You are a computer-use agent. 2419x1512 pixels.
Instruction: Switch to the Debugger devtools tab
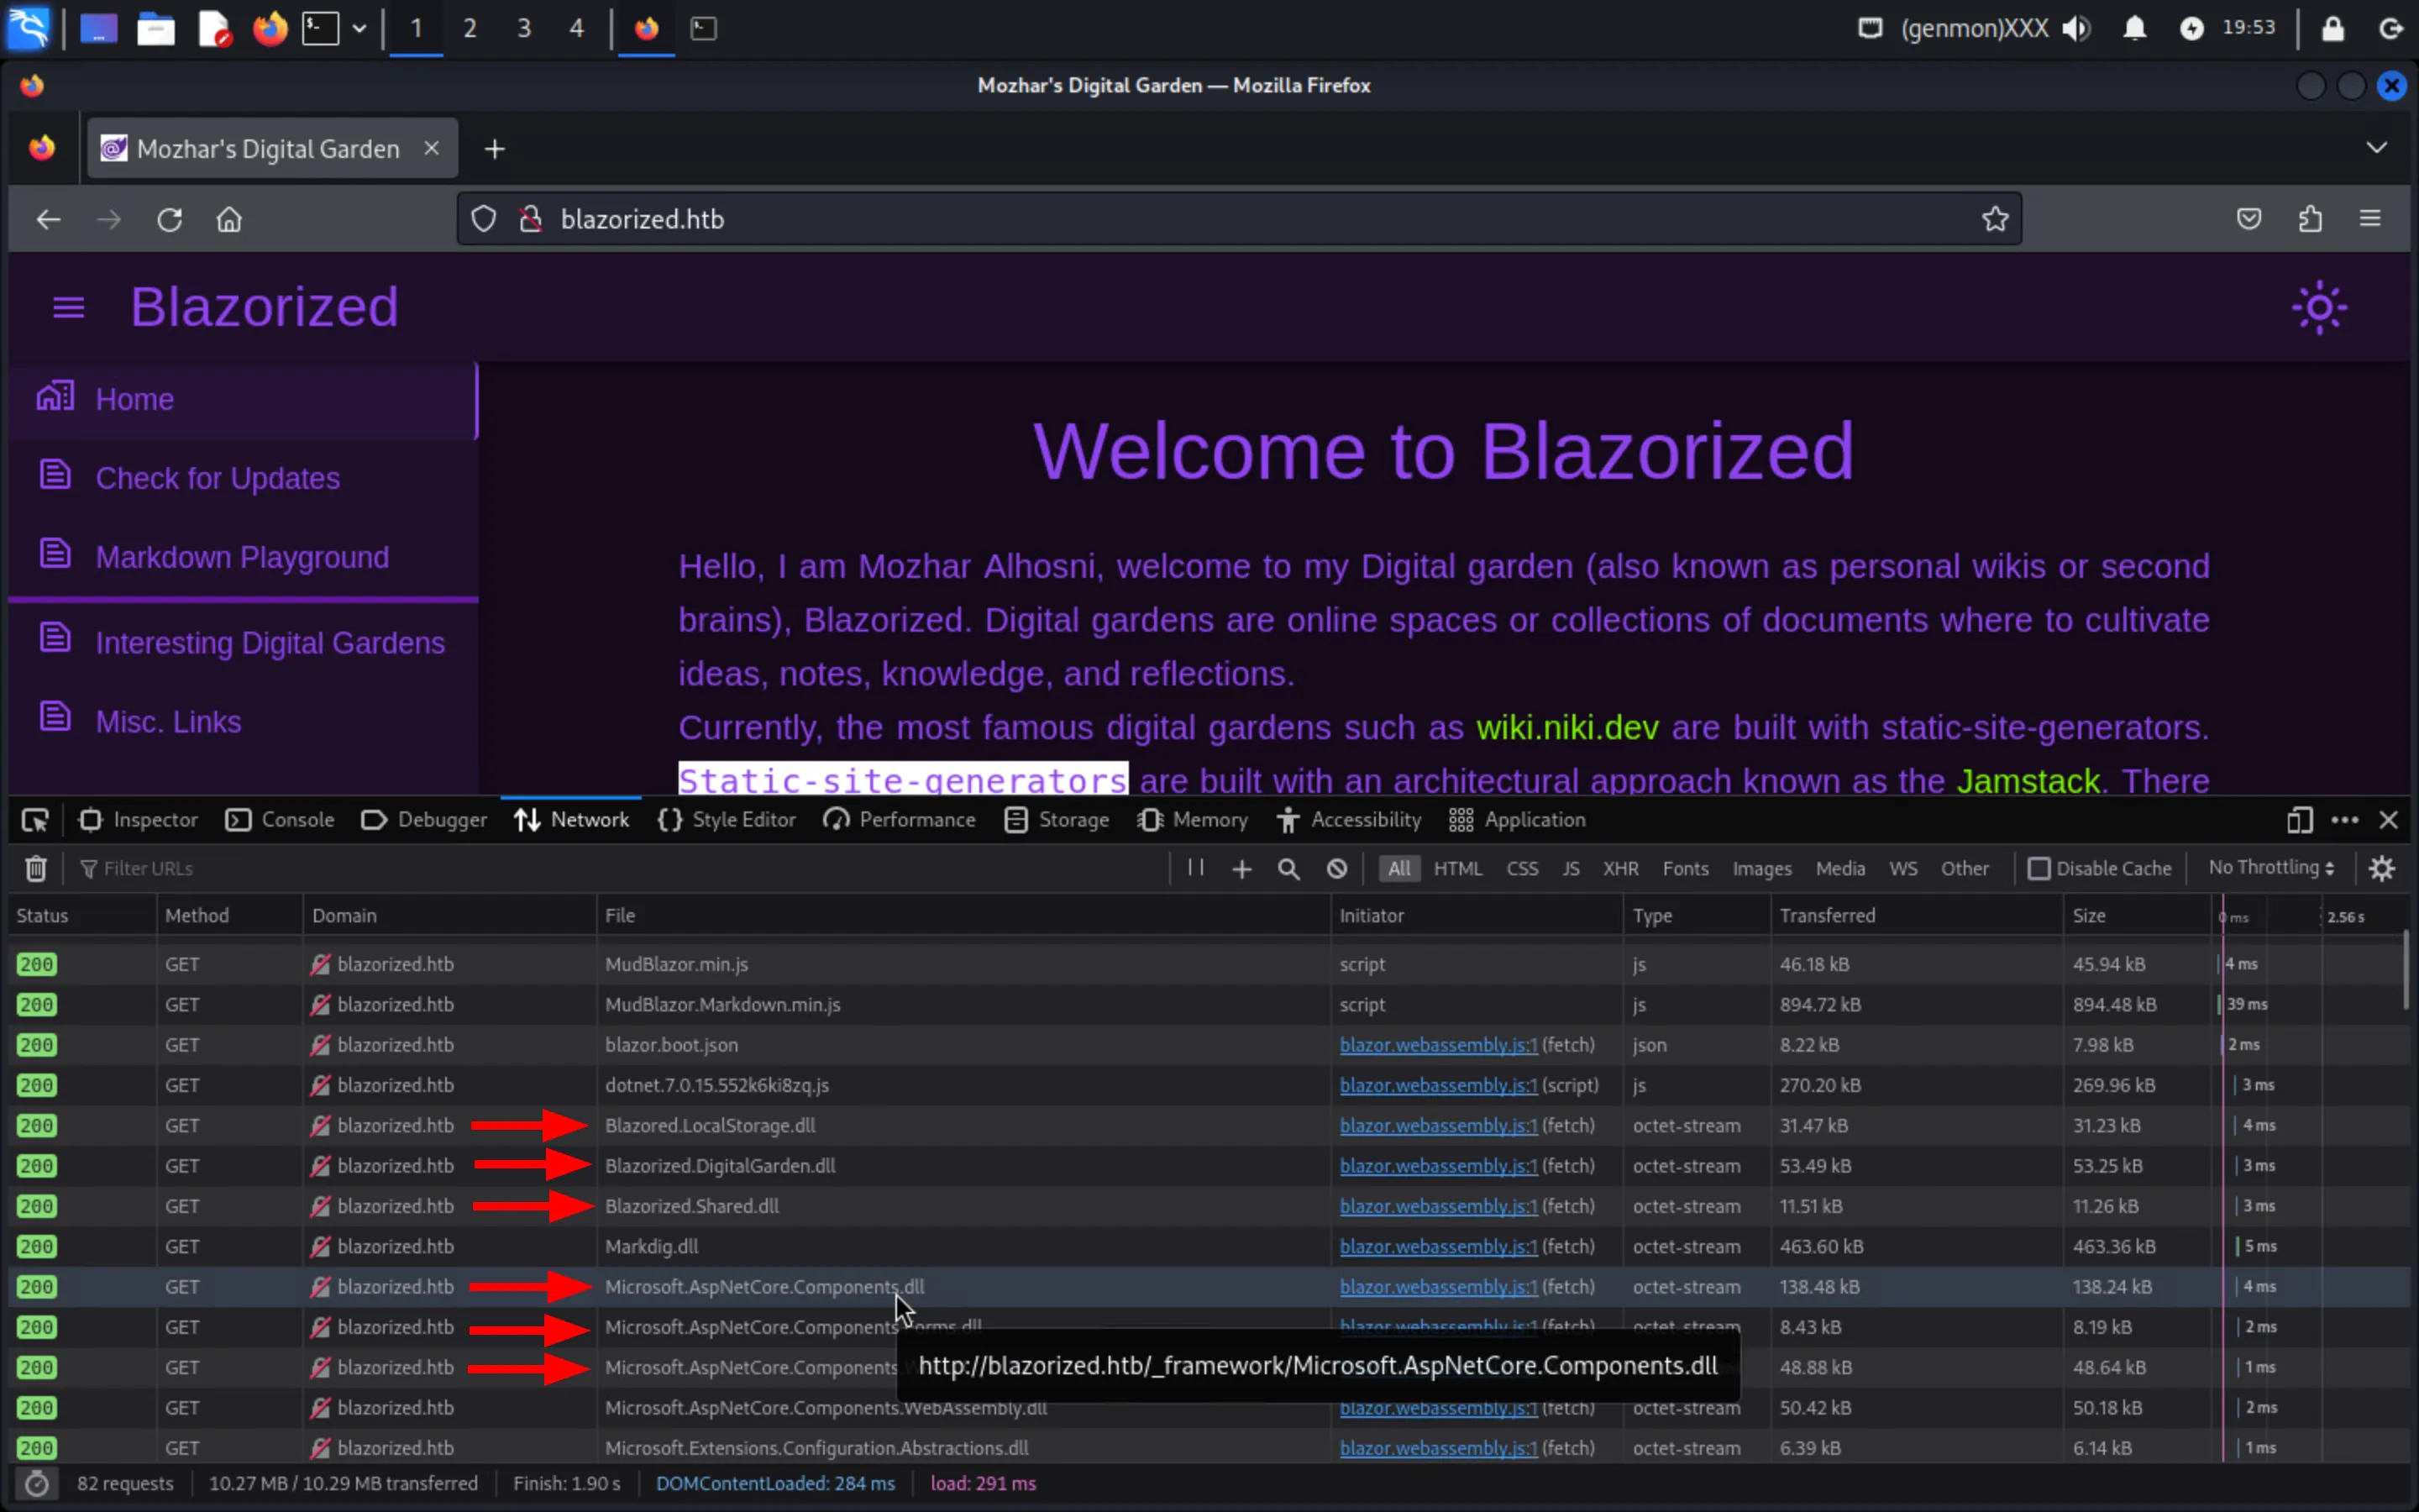coord(424,820)
